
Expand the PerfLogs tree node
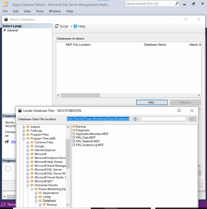24,131
